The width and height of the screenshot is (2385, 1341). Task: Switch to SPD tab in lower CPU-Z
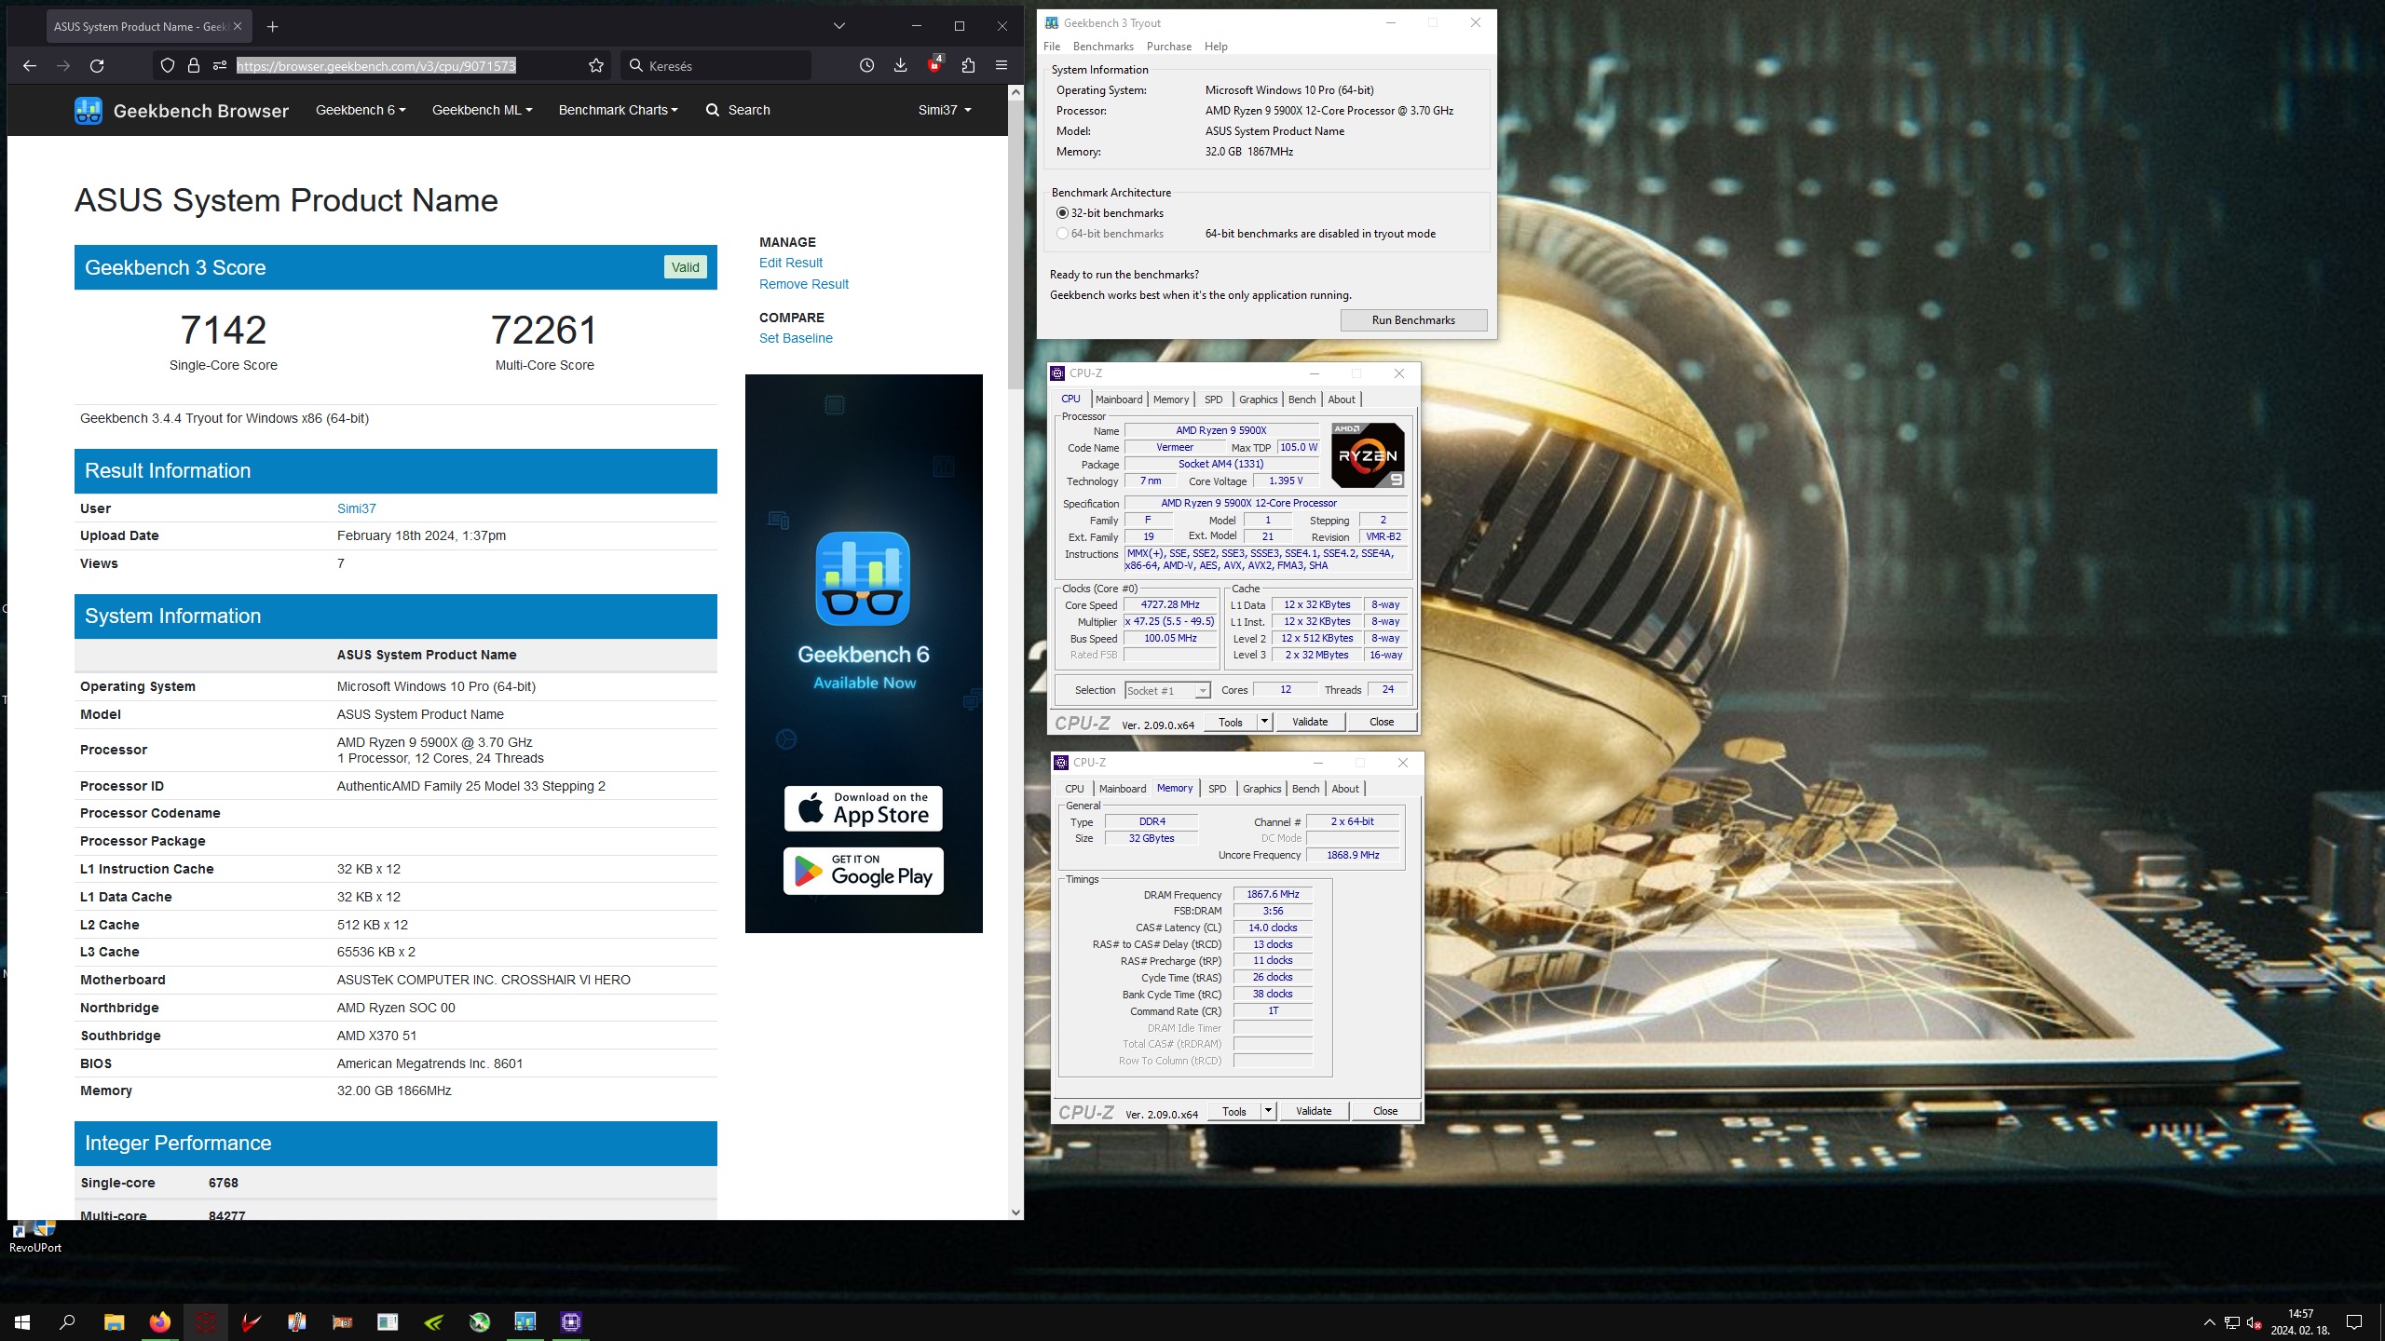[x=1217, y=789]
